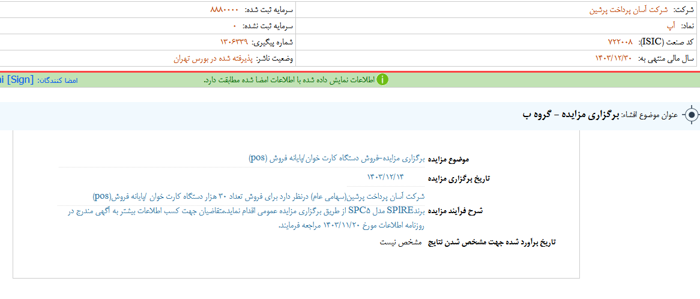
Task: Click the شرکت: field label
Action: click(x=683, y=10)
